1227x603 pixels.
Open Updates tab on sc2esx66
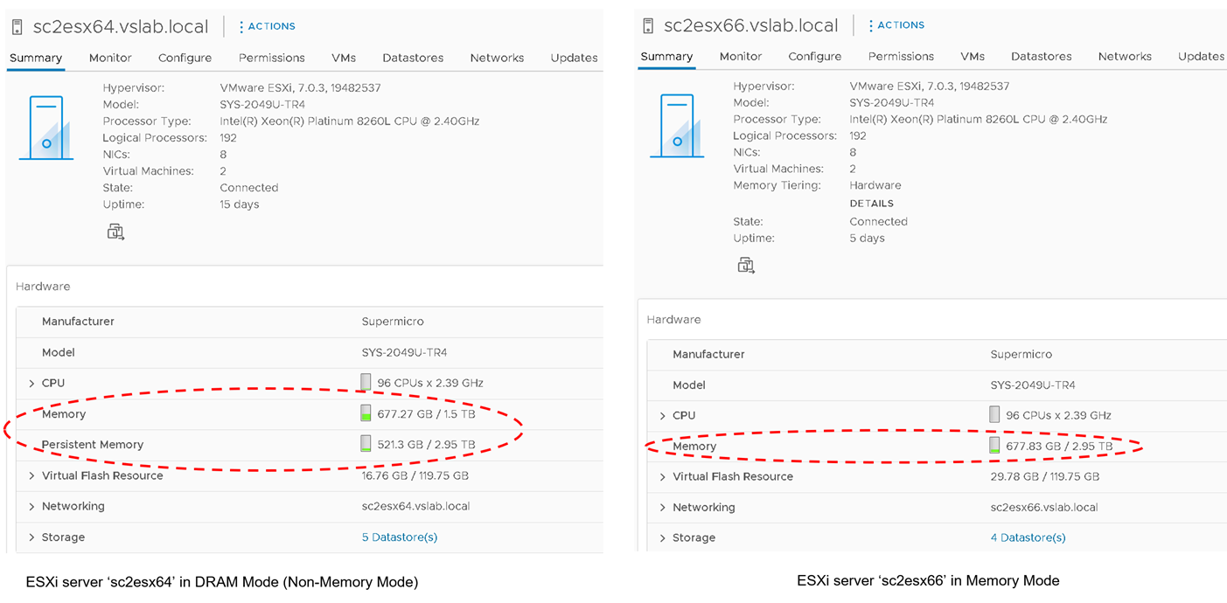[1202, 56]
